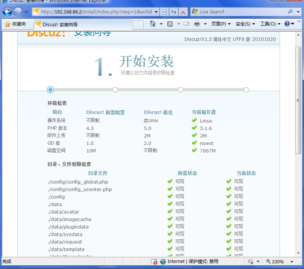This screenshot has width=304, height=269.
Task: Stop loading with the red X icon
Action: tap(183, 12)
